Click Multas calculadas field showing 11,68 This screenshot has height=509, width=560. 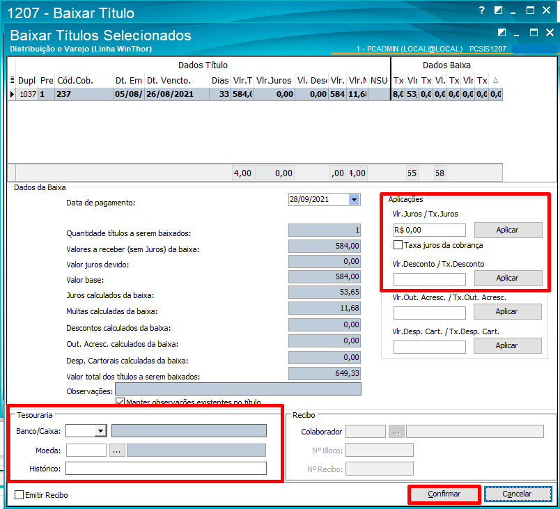tap(325, 308)
